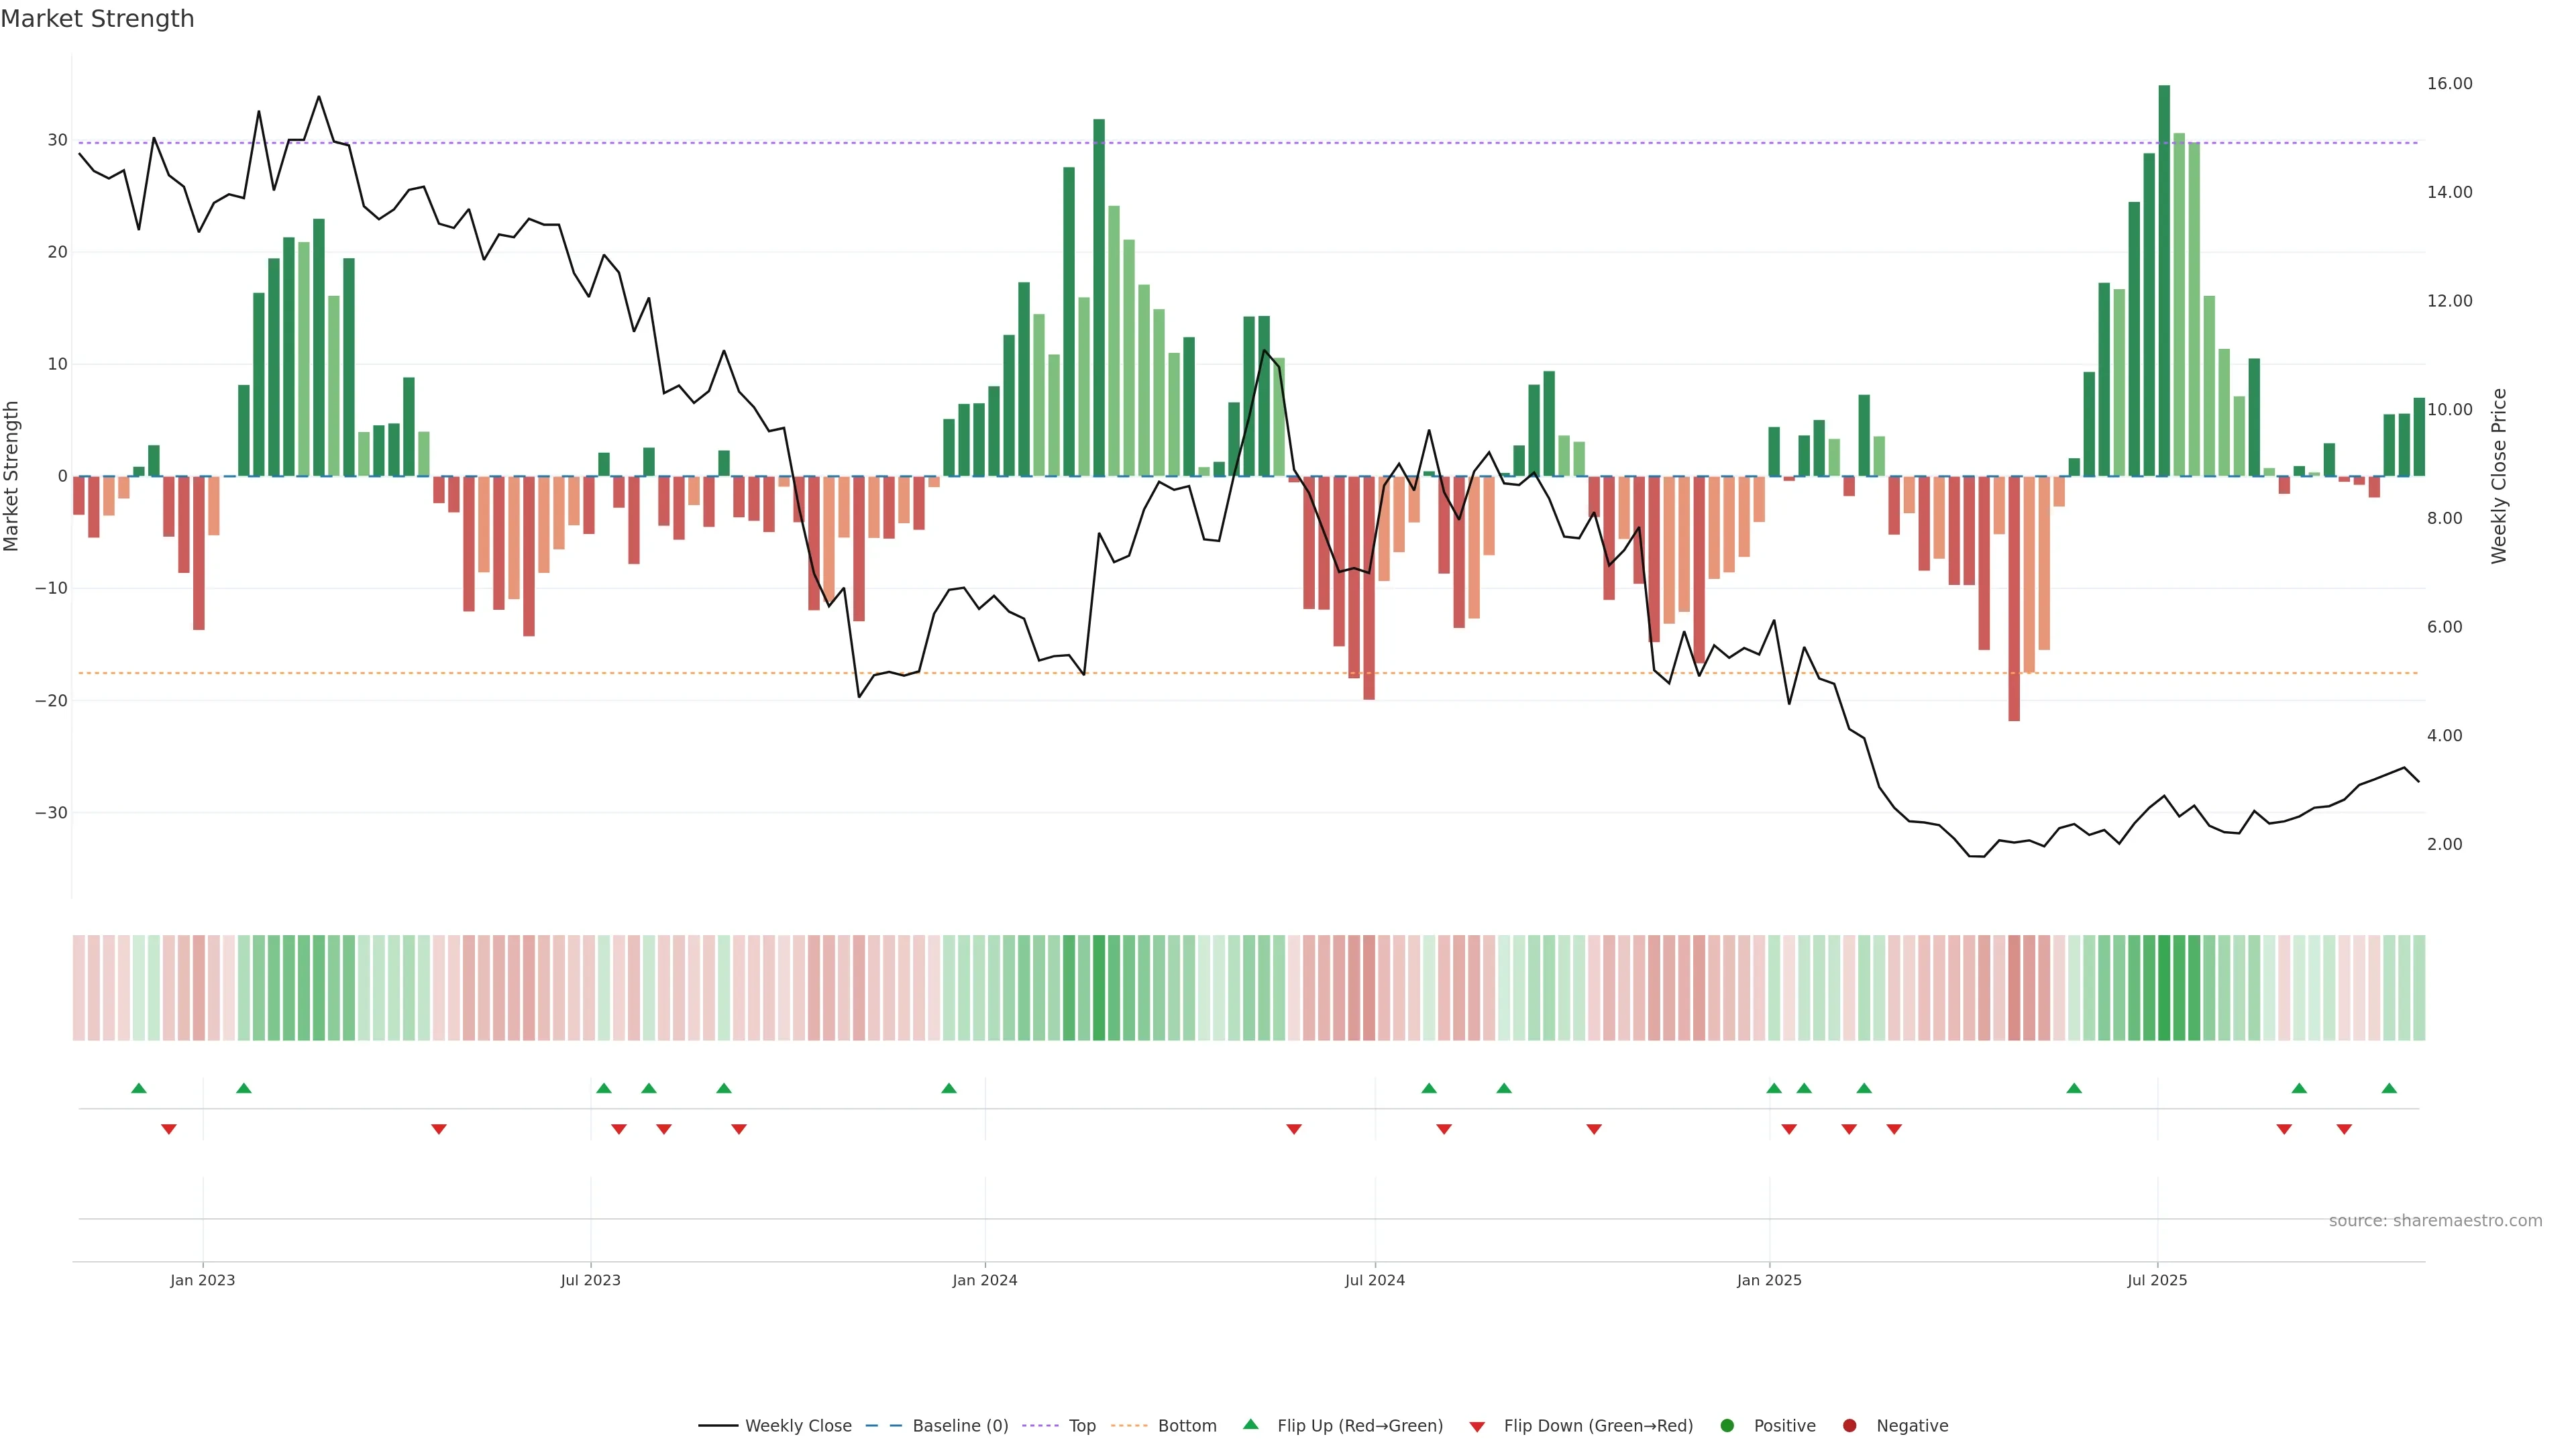Click the rightmost green flip-up triangle marker

click(2389, 1088)
